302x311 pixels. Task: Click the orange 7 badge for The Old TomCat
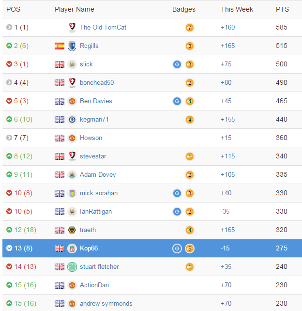point(190,28)
